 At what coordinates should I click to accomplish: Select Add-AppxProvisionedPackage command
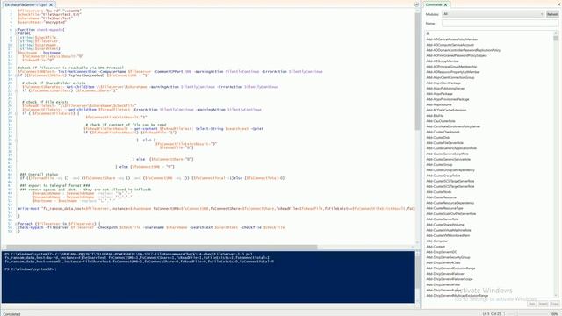(447, 99)
